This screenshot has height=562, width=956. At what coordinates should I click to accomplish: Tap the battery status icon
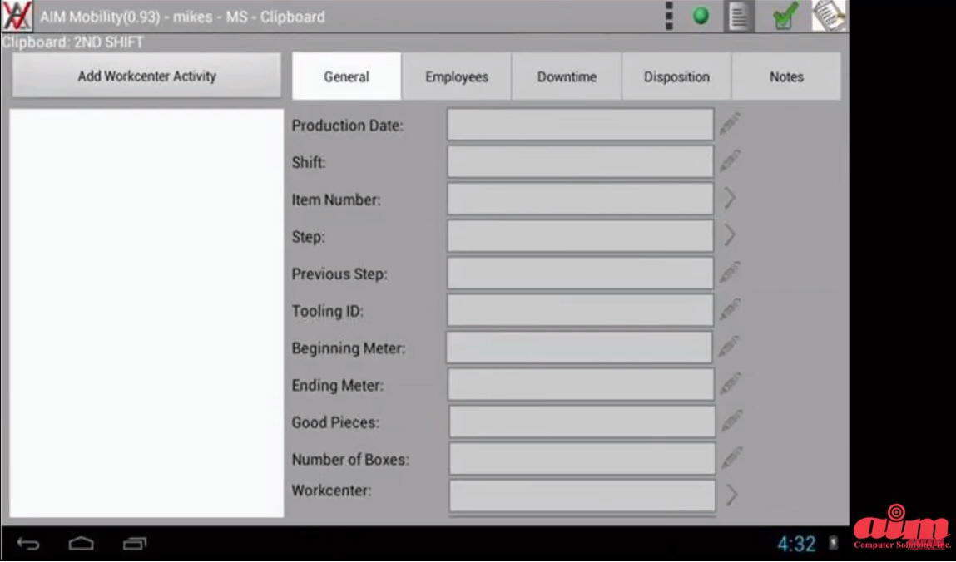[833, 543]
